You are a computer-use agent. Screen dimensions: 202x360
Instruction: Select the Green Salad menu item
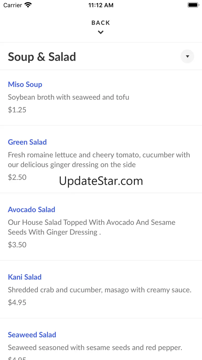pos(27,142)
